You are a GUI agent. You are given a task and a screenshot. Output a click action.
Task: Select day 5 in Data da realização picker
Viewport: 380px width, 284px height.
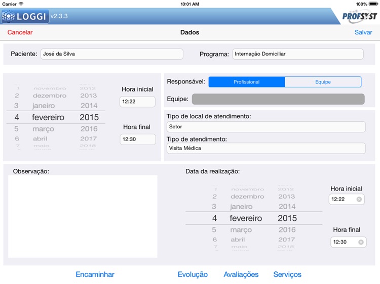click(x=214, y=229)
